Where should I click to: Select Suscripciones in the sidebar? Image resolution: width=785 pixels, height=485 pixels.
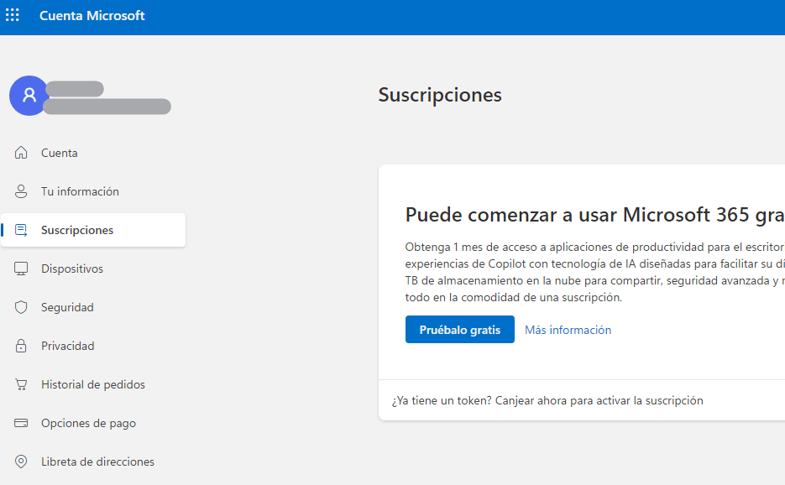93,230
